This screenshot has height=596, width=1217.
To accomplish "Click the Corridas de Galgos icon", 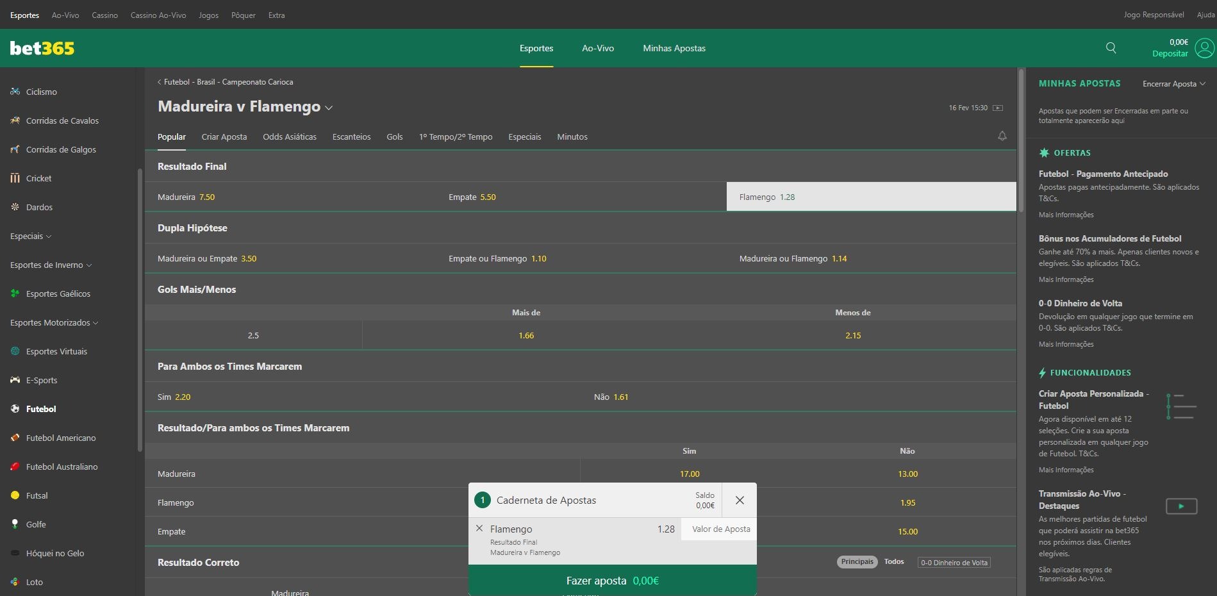I will point(15,149).
